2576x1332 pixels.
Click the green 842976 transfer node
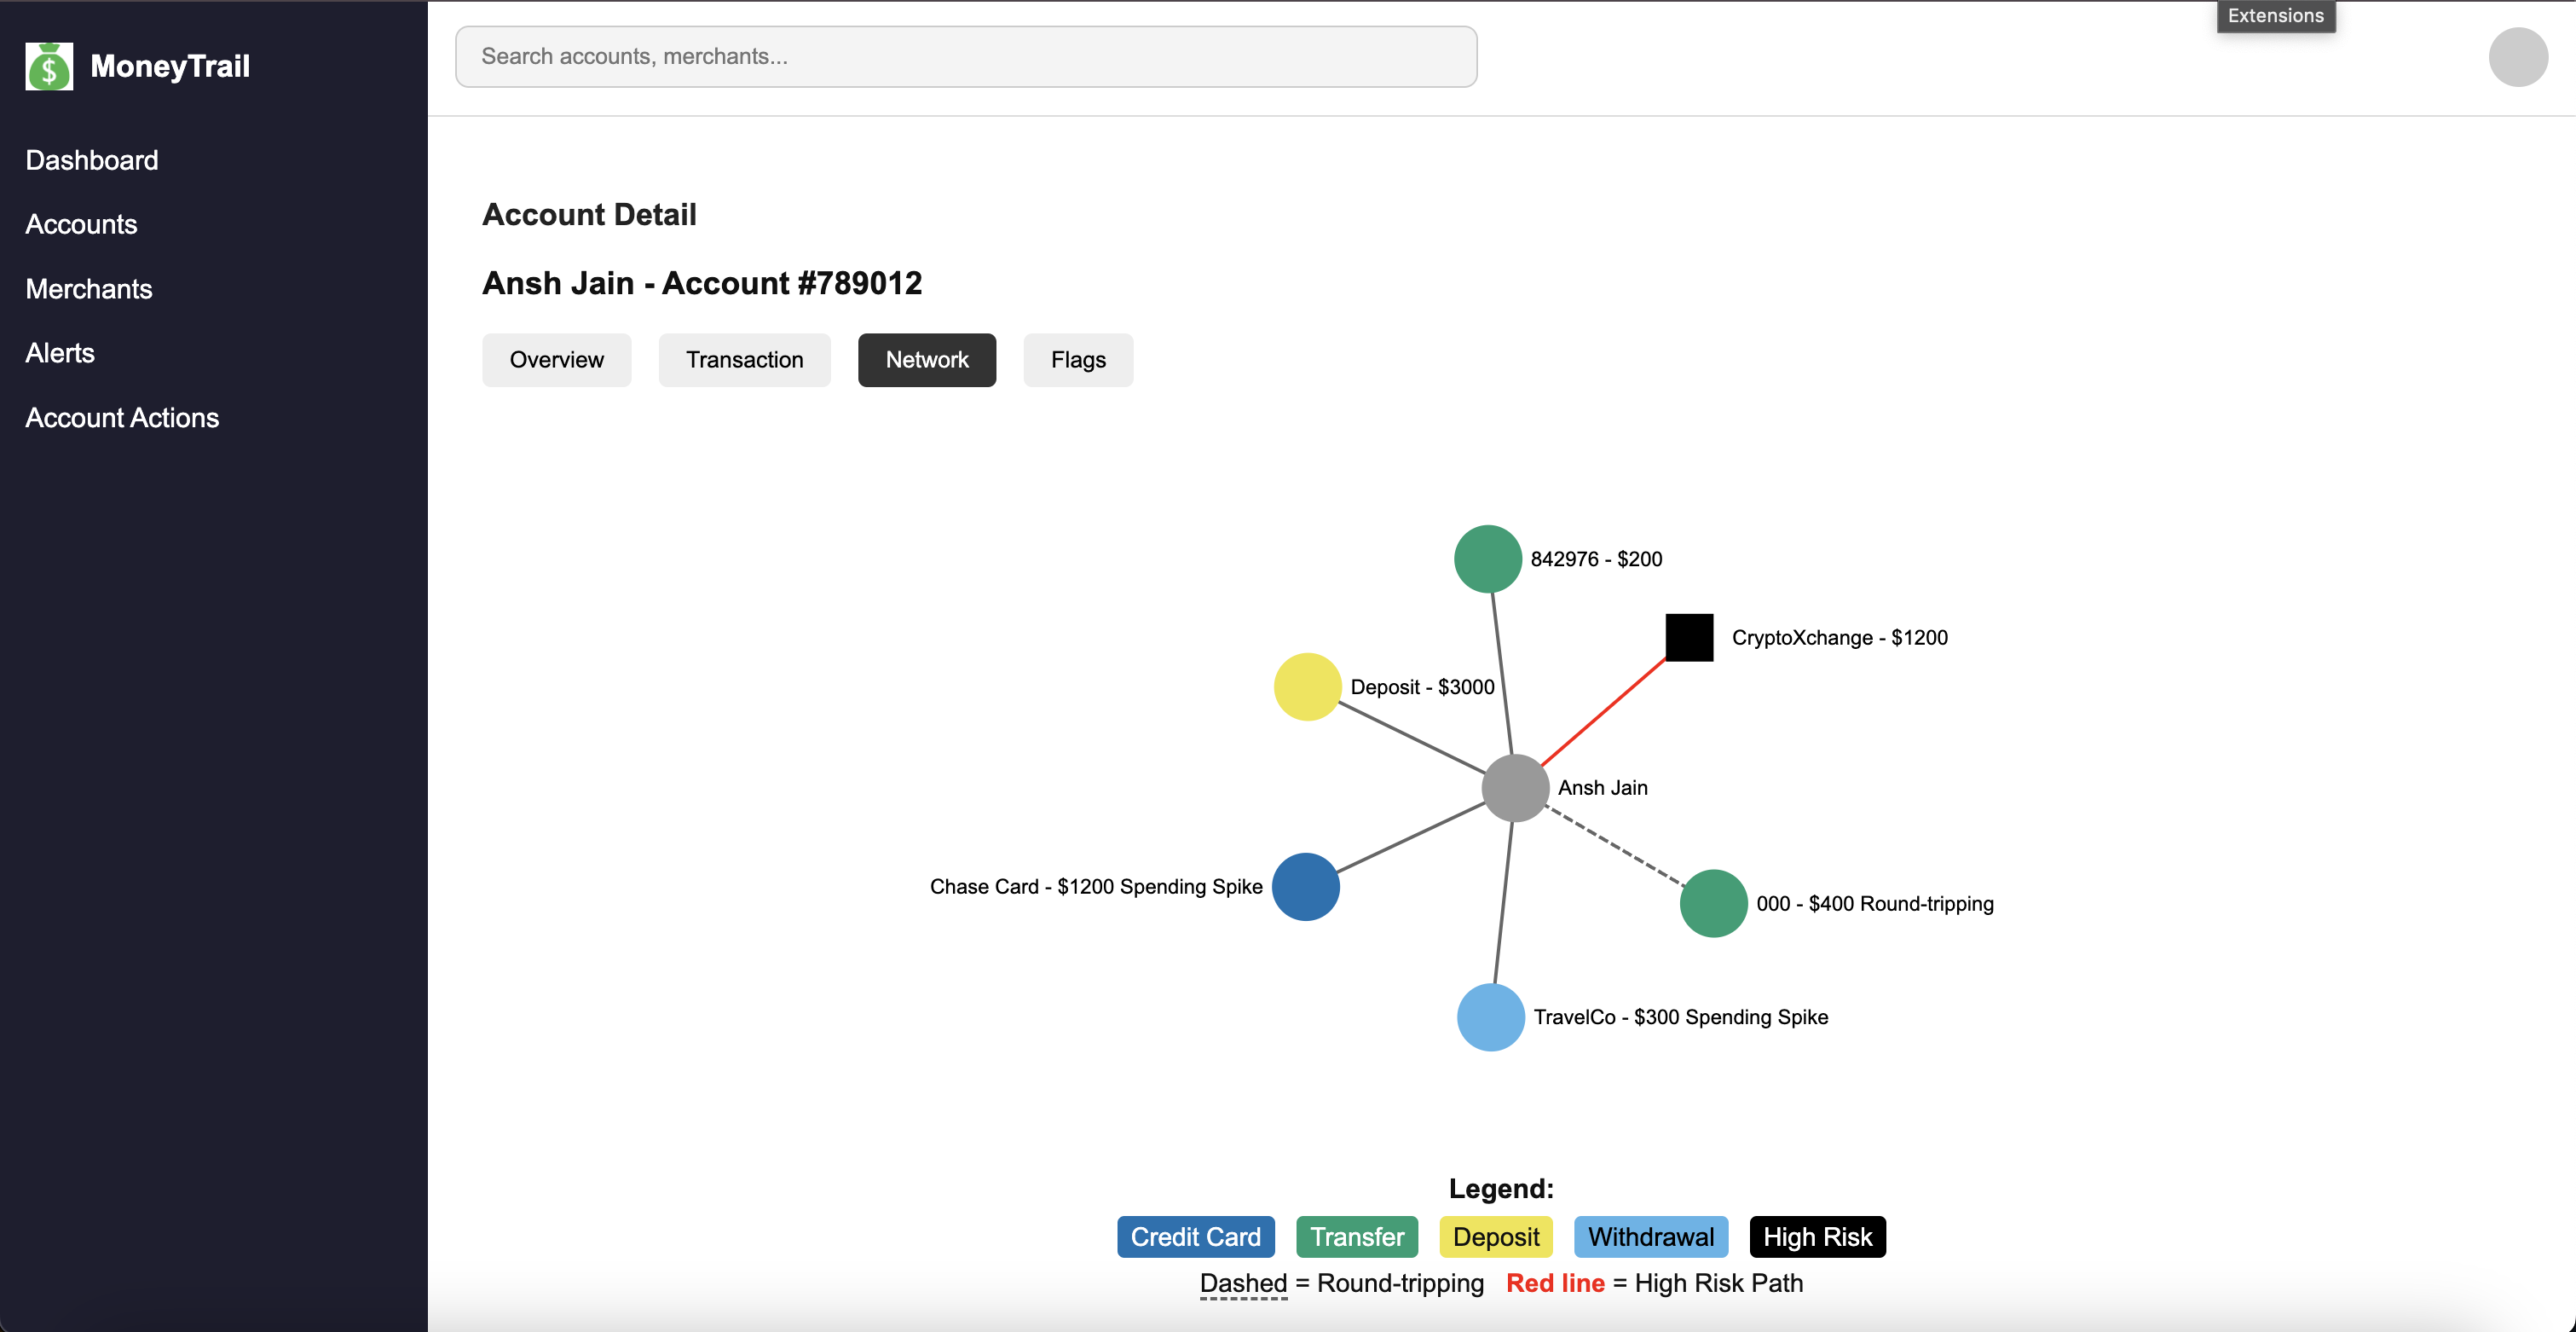tap(1487, 559)
